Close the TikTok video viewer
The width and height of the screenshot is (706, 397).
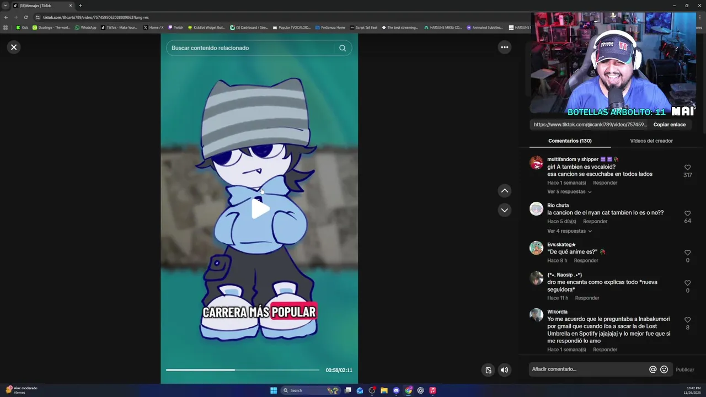pos(14,47)
